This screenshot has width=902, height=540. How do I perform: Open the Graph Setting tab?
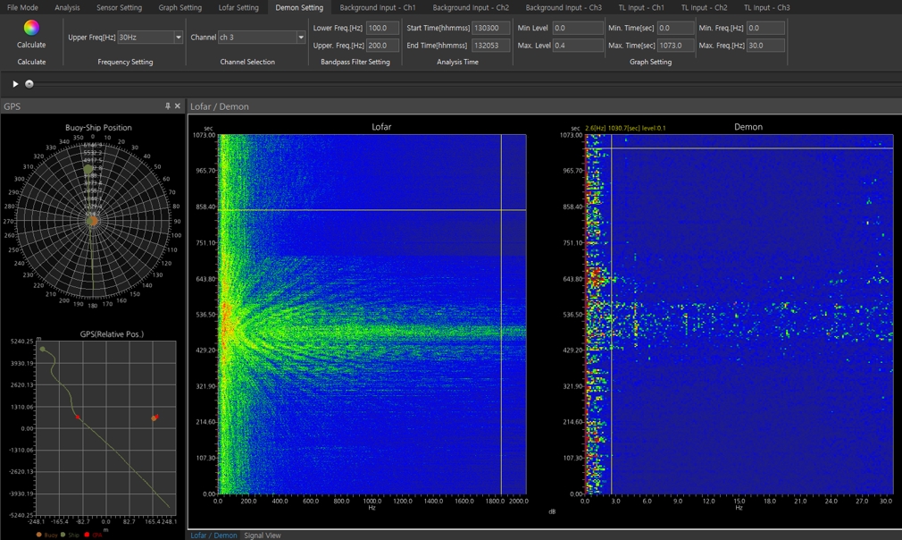tap(180, 7)
